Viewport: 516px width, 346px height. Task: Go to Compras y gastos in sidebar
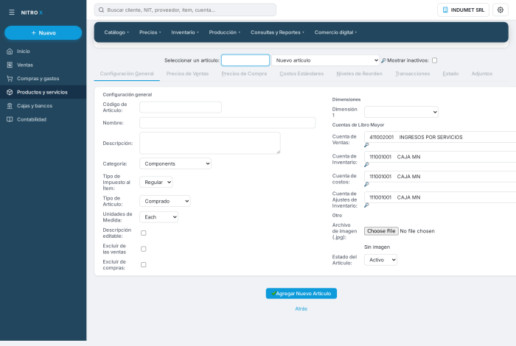[x=43, y=79]
